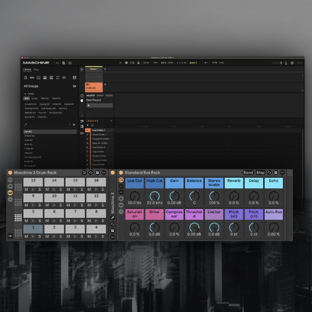
Task: Click the Drum Rack hot-swap icon
Action: tap(90, 173)
